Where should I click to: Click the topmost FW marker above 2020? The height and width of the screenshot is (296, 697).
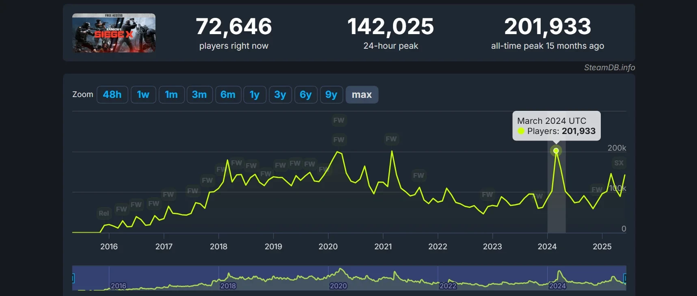pos(339,120)
